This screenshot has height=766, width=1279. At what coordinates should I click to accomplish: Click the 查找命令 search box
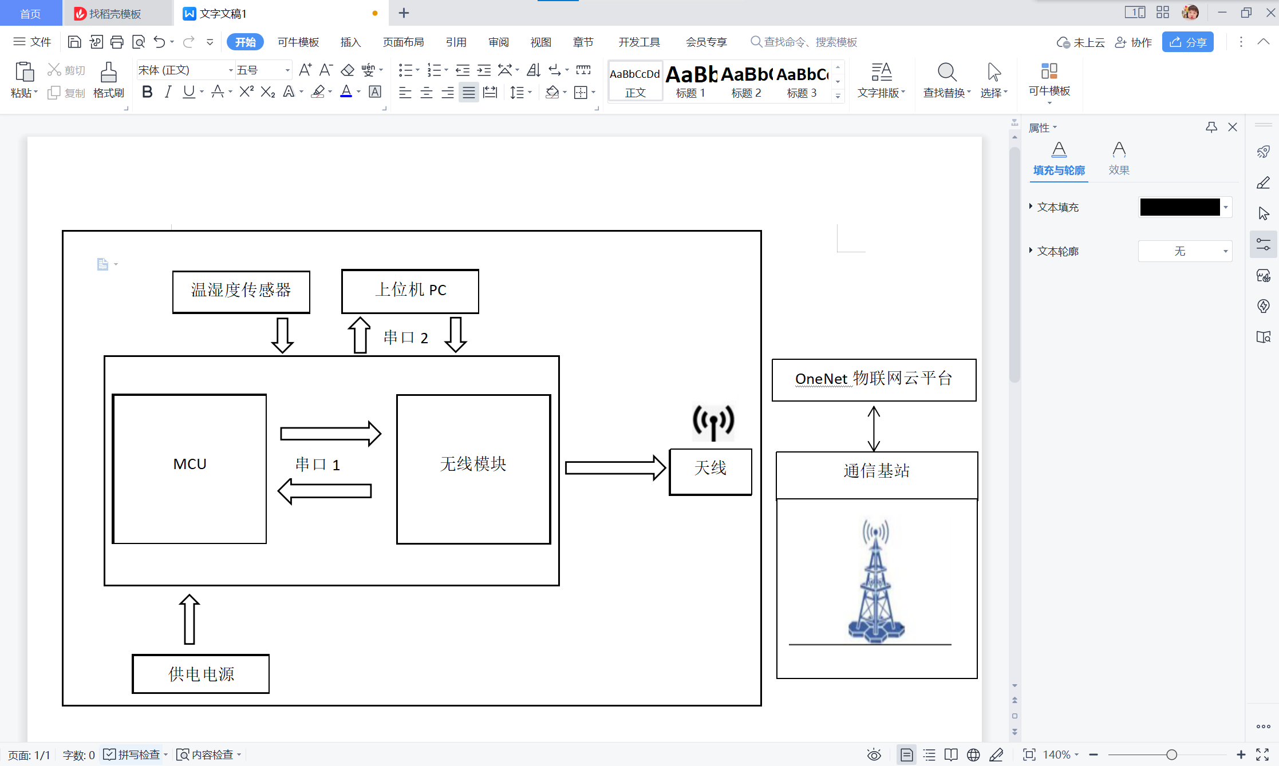pyautogui.click(x=810, y=42)
